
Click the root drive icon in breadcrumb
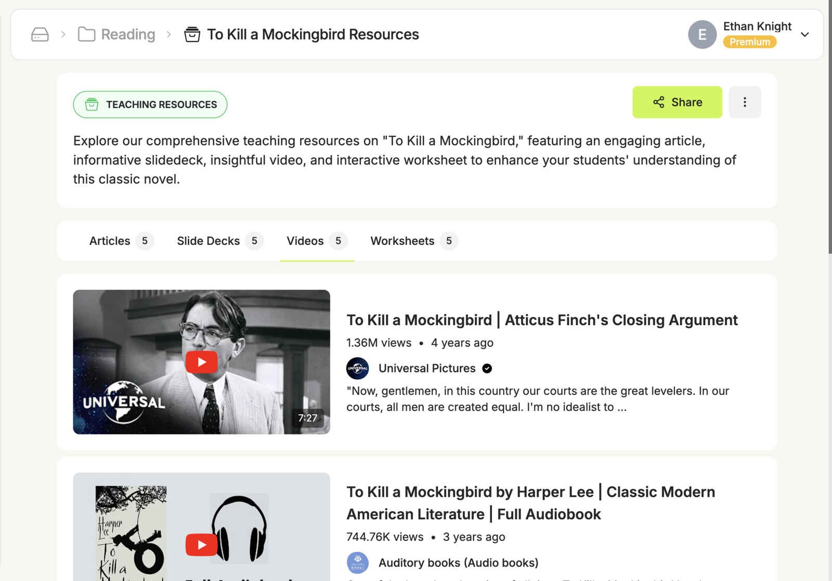40,34
